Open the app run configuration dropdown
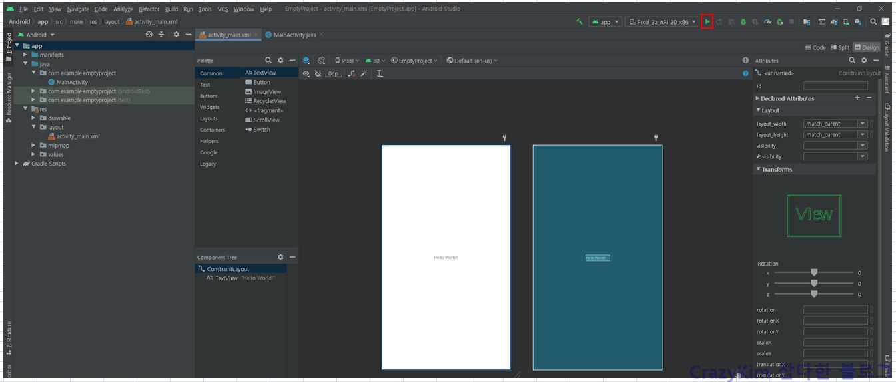Screen dimensions: 896x382 click(605, 22)
